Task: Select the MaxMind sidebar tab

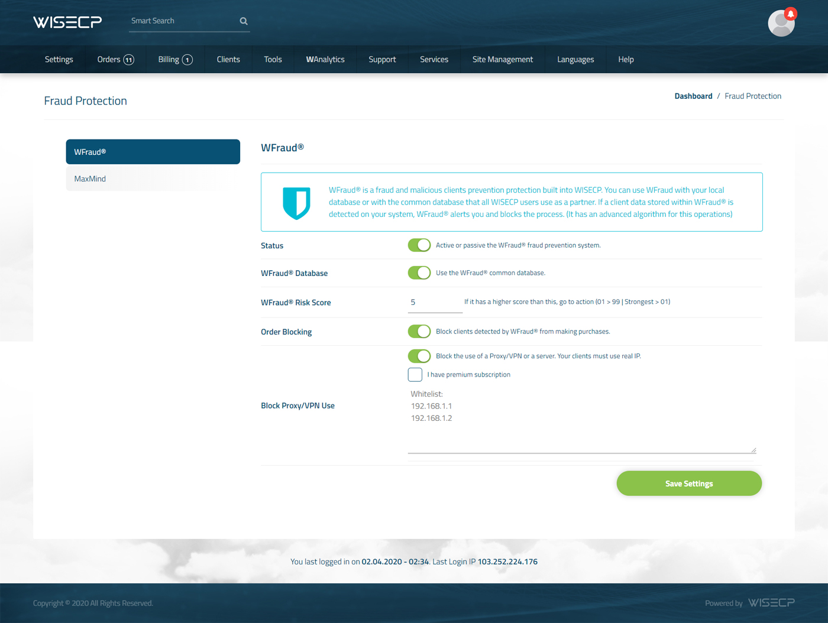Action: click(153, 179)
